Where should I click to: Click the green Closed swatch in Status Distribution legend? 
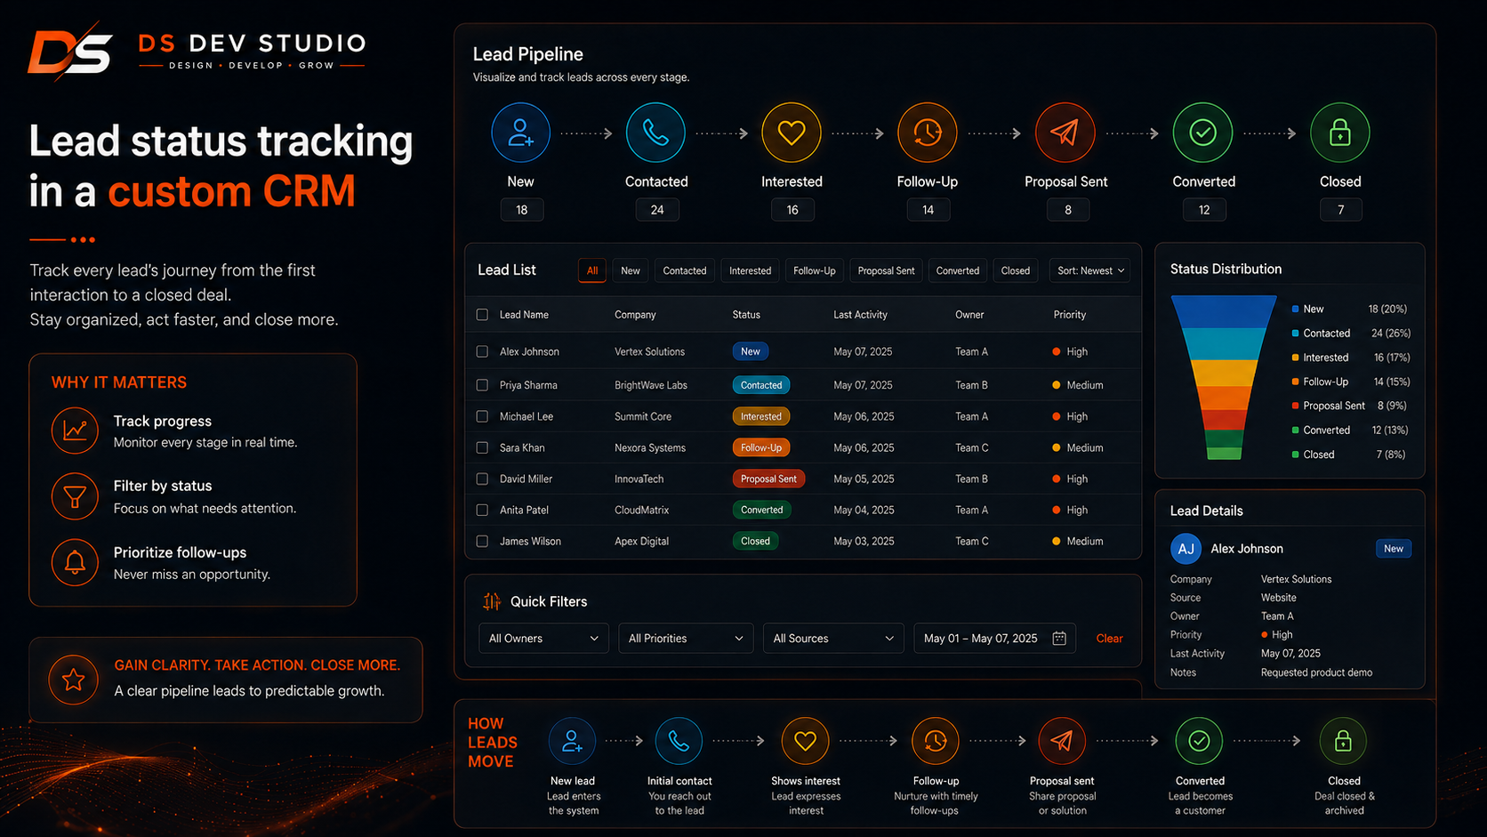point(1295,455)
